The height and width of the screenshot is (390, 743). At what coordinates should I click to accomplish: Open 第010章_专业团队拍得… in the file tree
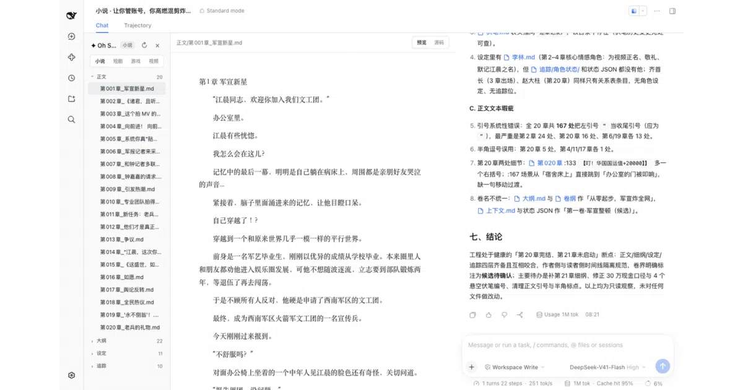[x=127, y=202]
